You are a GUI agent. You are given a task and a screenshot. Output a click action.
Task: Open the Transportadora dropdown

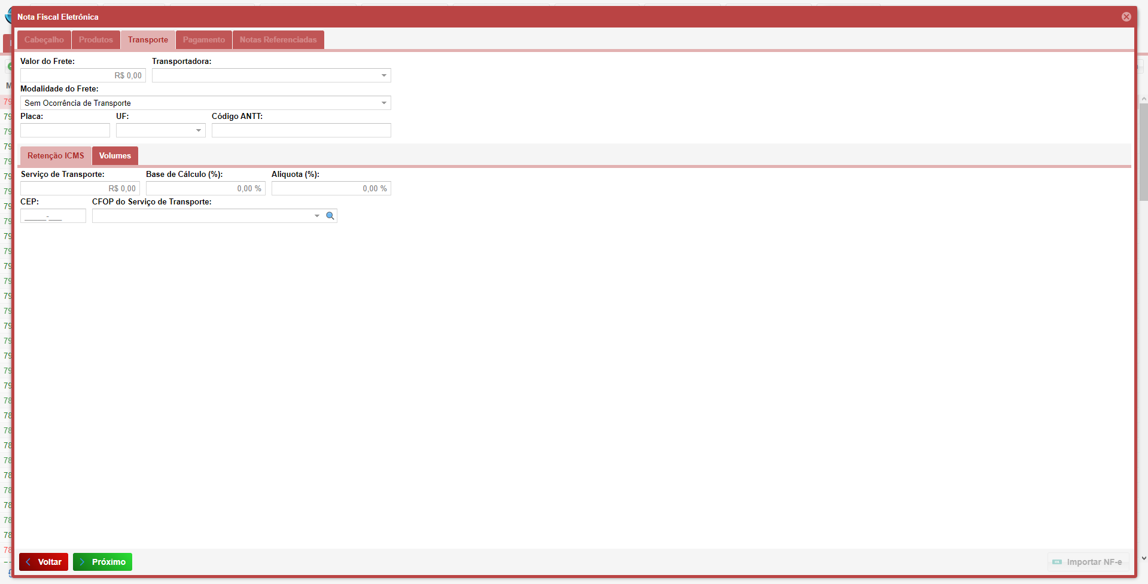(383, 75)
